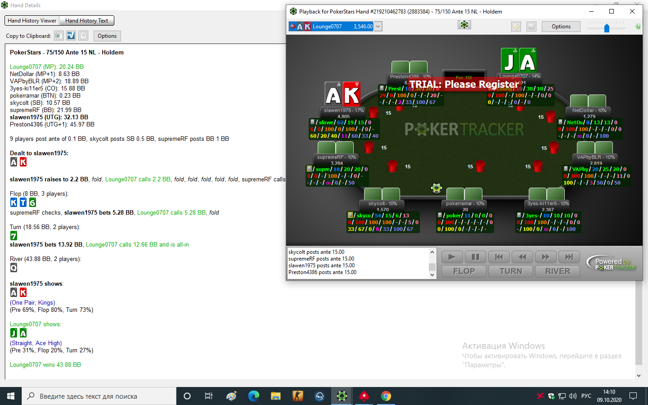Adjust the playback speed slider
The image size is (648, 405).
[607, 28]
